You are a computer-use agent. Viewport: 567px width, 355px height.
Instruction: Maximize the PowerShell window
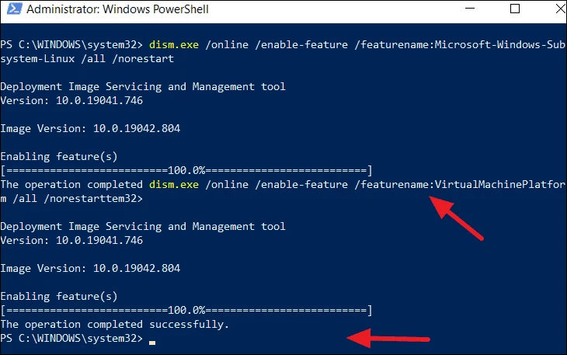514,9
